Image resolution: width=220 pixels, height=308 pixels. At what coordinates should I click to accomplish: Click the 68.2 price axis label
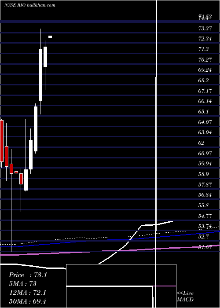coord(203,81)
